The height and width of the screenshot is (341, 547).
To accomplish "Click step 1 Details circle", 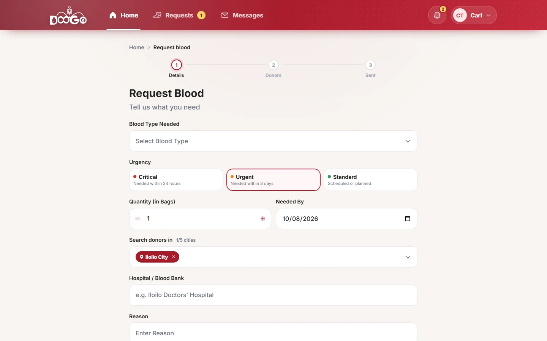I will coord(177,65).
